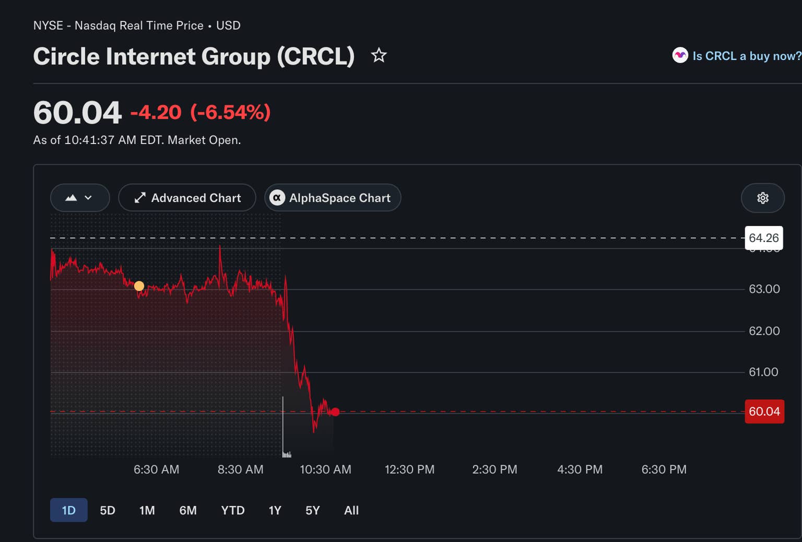Select 5Y range
This screenshot has height=542, width=802.
click(x=313, y=510)
